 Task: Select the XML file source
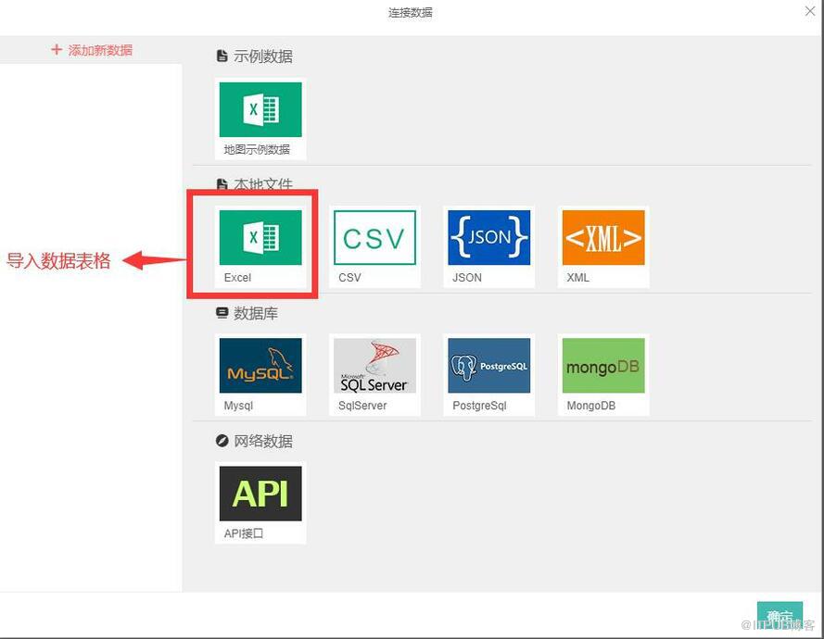tap(603, 246)
